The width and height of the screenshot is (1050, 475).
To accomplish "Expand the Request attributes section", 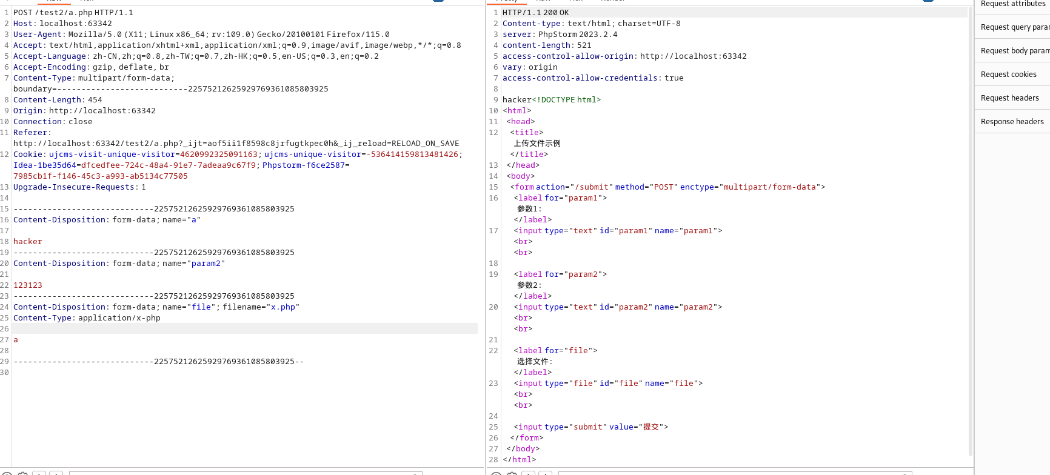I will coord(1012,4).
